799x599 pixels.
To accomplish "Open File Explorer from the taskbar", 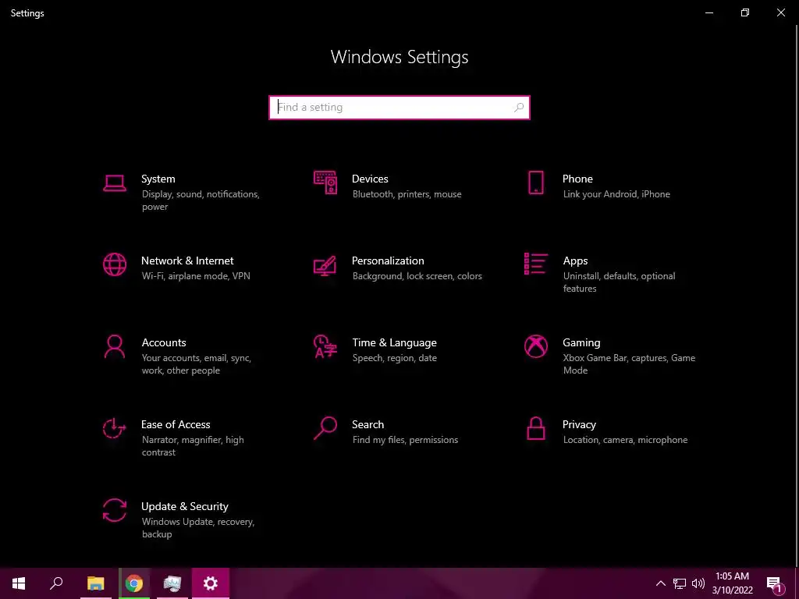I will tap(96, 583).
